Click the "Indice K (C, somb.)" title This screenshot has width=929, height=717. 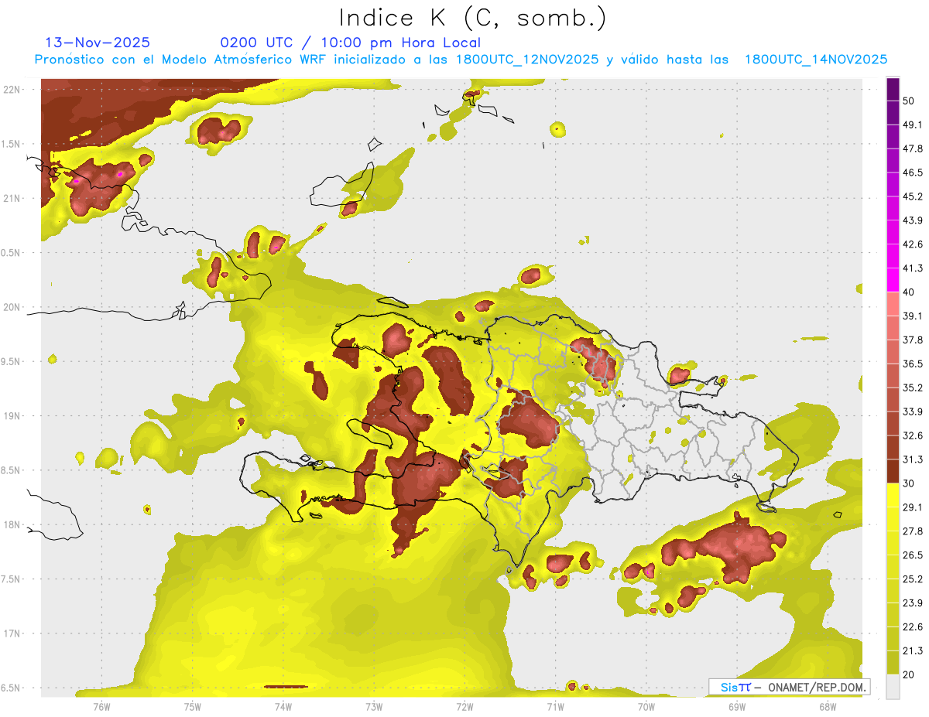(473, 18)
